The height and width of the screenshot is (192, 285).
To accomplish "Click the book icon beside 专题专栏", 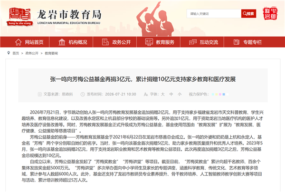I will click(x=236, y=42).
